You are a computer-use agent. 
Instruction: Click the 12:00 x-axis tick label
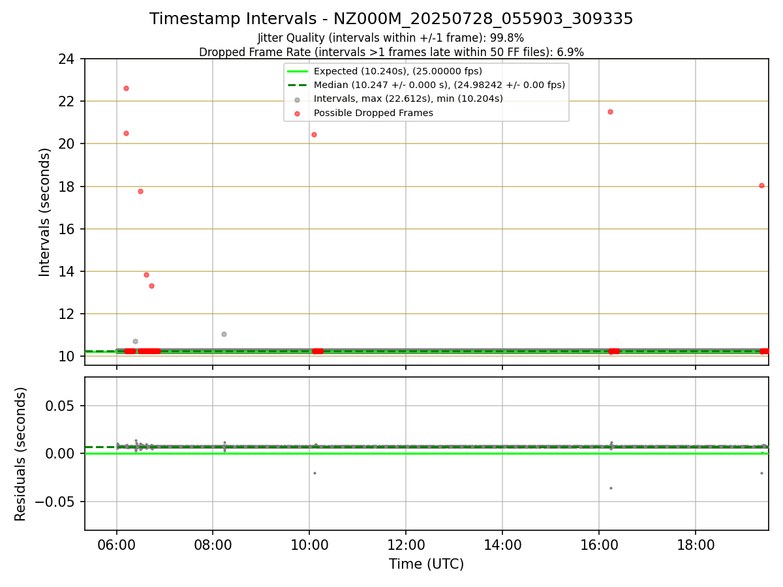(x=406, y=545)
